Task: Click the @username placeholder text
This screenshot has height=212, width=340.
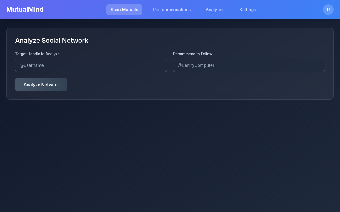Action: tap(32, 65)
